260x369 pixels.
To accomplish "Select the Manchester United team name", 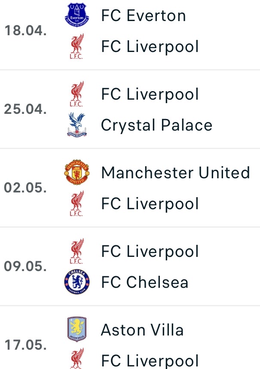I will [175, 173].
